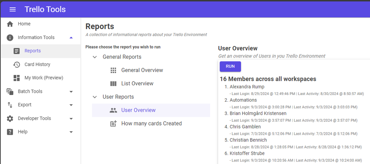Open Card History in the sidebar
This screenshot has width=370, height=164.
[40, 65]
